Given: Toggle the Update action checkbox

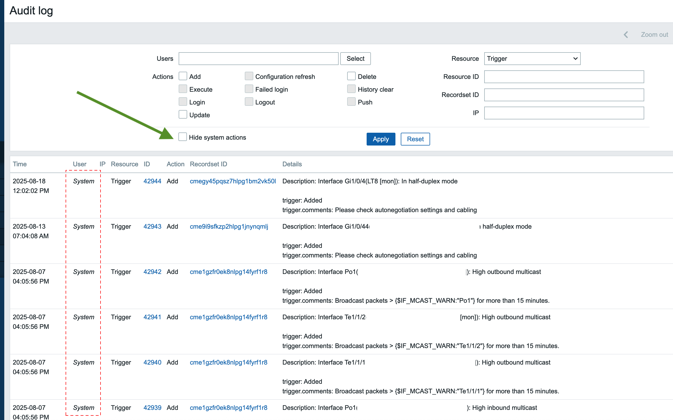Looking at the screenshot, I should pyautogui.click(x=183, y=114).
